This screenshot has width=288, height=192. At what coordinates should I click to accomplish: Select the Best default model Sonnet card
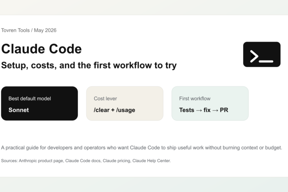pyautogui.click(x=40, y=104)
